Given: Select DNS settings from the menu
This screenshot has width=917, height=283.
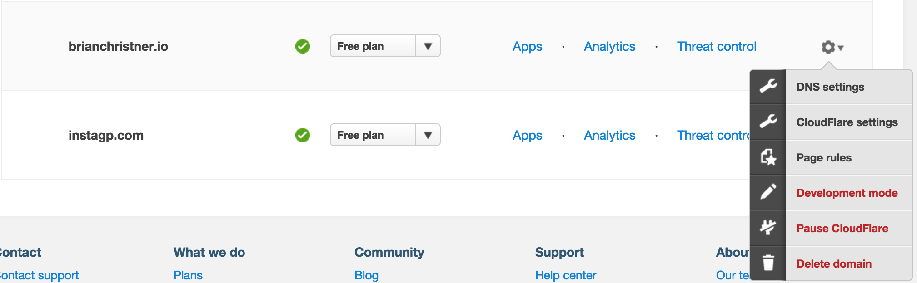Looking at the screenshot, I should pos(830,87).
